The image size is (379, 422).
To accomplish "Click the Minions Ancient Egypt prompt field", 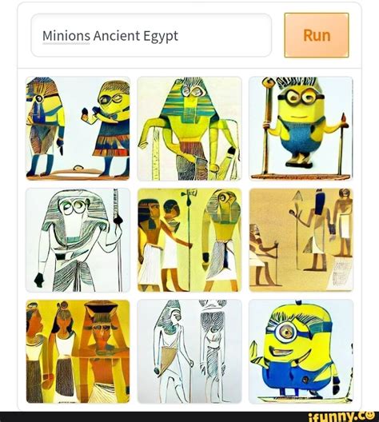I will [151, 35].
